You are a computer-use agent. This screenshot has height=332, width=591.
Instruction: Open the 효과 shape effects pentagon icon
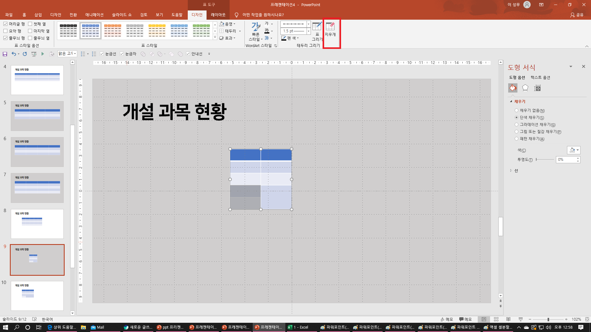pyautogui.click(x=525, y=88)
